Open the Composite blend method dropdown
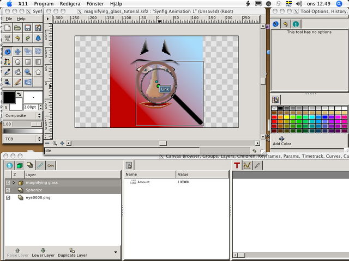The image size is (349, 261). pos(22,115)
